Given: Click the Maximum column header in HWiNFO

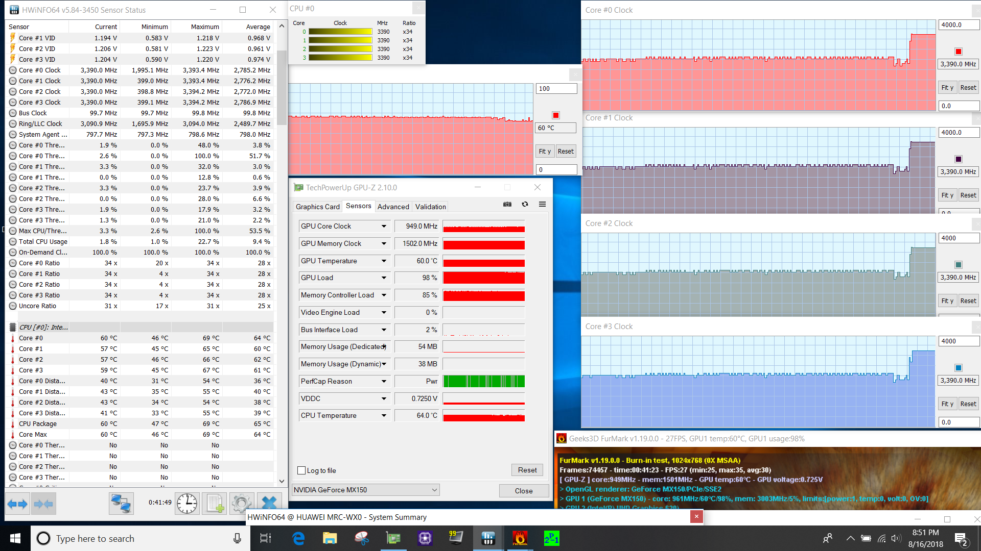Looking at the screenshot, I should tap(197, 27).
